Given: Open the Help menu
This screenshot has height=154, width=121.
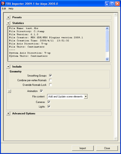Looking at the screenshot, I should pyautogui.click(x=11, y=9).
